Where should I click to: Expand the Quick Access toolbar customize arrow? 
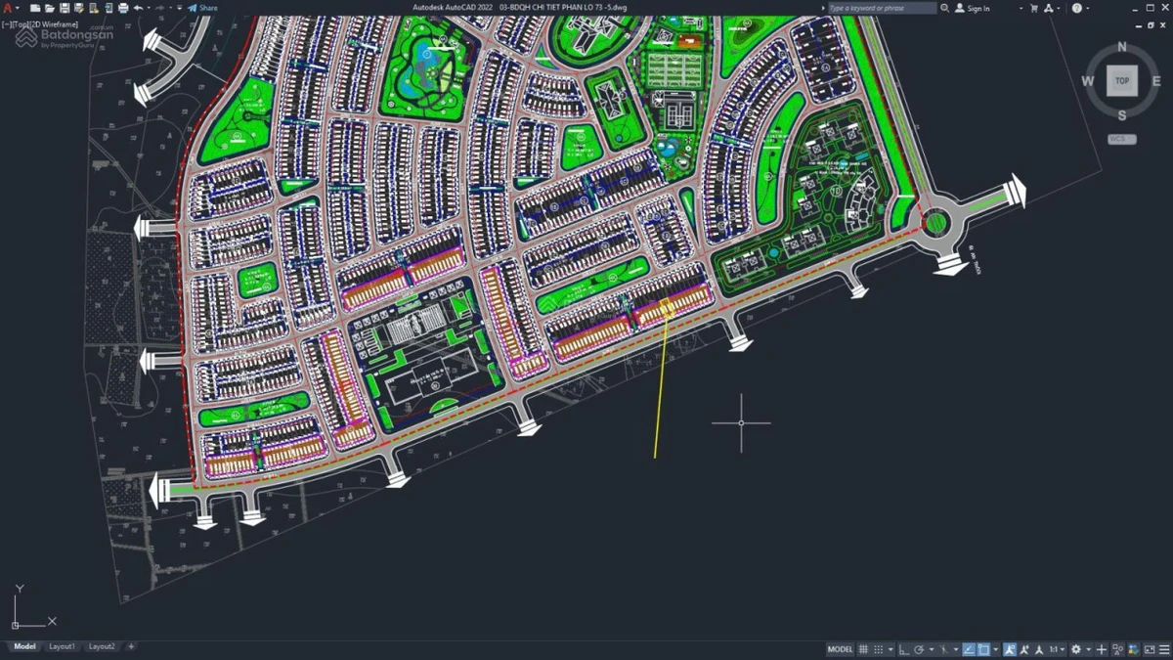pyautogui.click(x=179, y=8)
